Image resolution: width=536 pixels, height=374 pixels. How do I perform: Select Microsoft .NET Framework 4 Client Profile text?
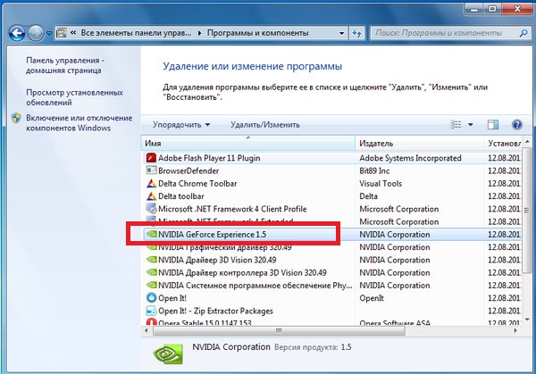pos(232,209)
